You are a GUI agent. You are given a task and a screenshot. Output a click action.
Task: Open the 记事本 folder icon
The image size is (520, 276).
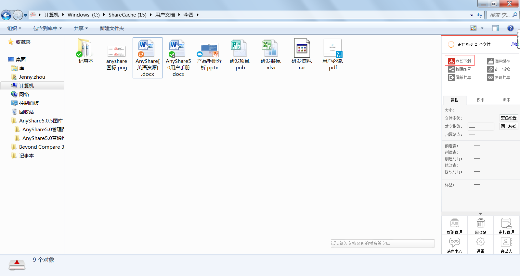coord(84,48)
